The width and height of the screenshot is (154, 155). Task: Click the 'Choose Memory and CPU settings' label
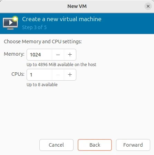[x=43, y=42]
